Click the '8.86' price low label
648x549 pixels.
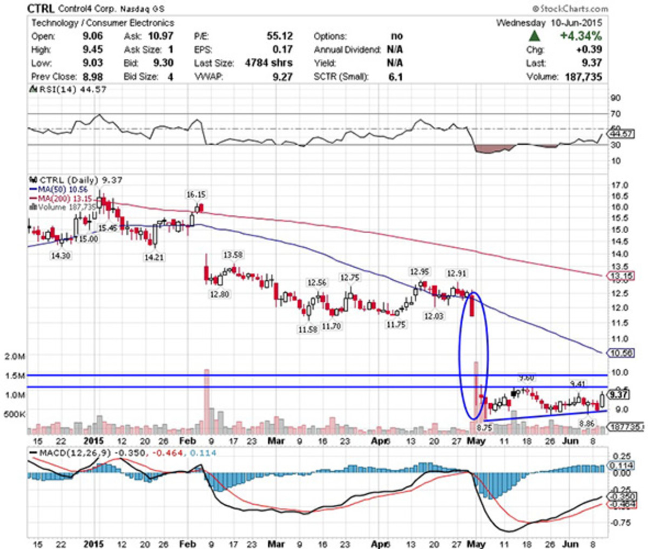587,424
